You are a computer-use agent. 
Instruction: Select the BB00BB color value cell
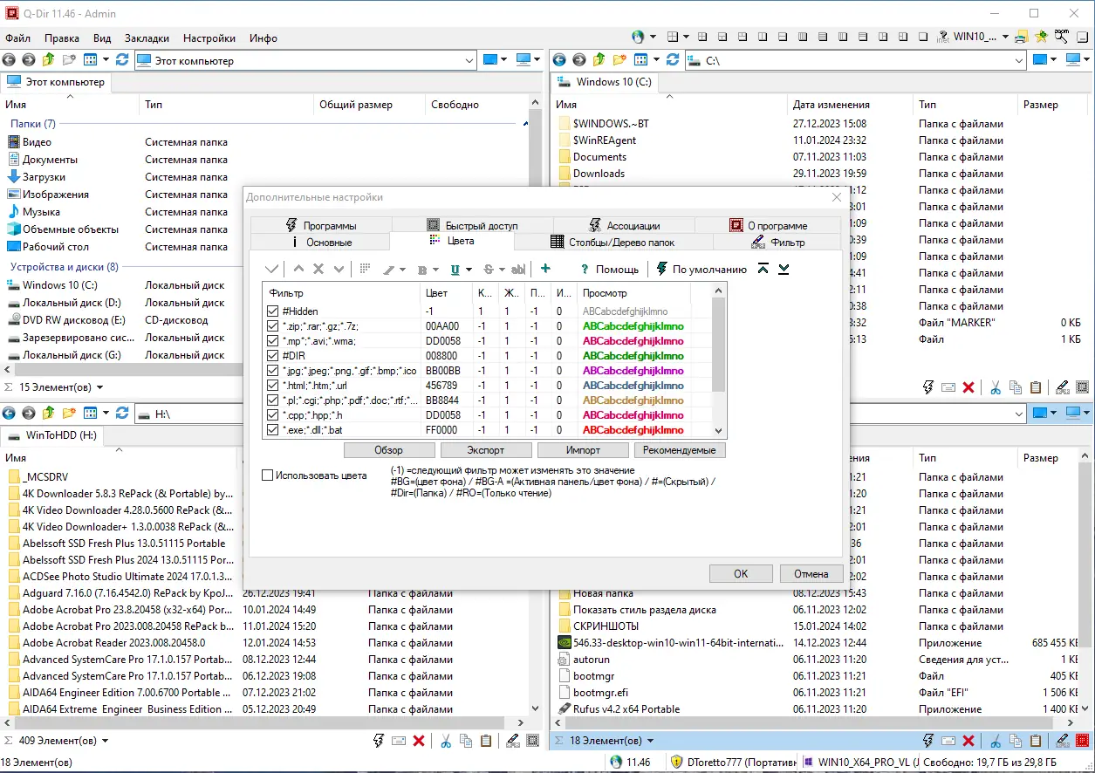click(x=442, y=371)
